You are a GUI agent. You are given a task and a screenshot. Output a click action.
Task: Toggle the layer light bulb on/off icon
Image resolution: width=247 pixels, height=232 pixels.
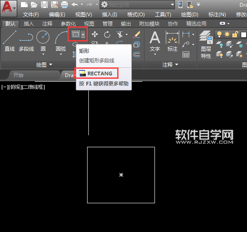[219, 34]
